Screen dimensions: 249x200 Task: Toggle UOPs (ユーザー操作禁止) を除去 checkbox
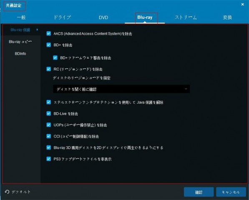point(49,125)
